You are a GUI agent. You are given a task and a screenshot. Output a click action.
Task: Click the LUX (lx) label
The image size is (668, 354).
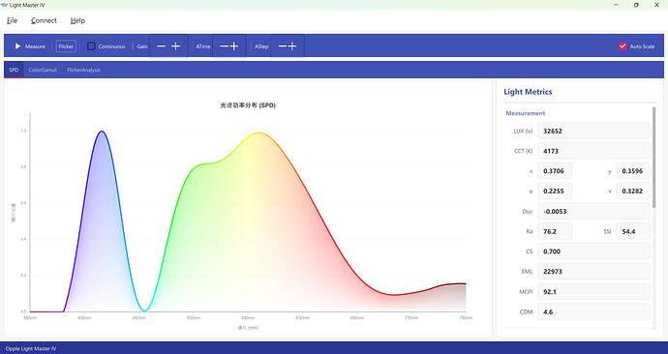pos(523,131)
